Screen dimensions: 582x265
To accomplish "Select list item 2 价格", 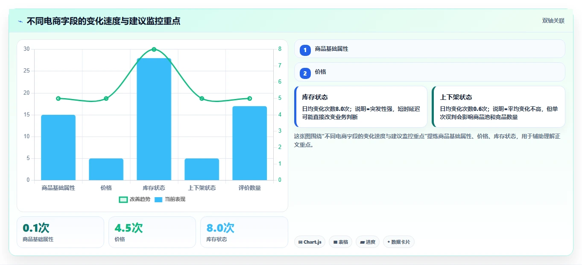I will 430,72.
